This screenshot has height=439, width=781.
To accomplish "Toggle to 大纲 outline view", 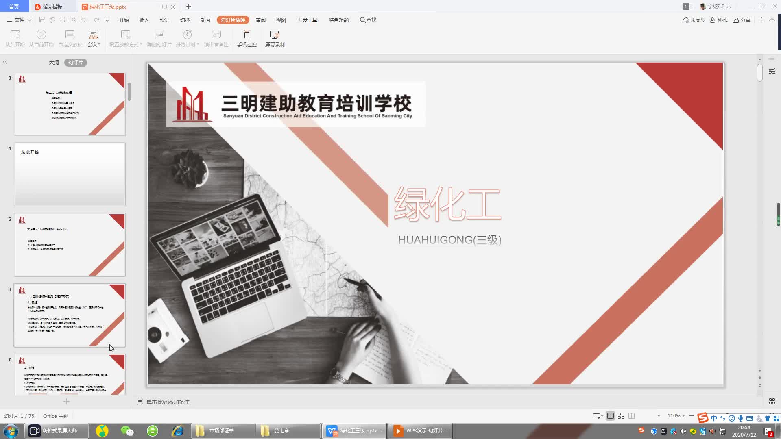I will [54, 62].
